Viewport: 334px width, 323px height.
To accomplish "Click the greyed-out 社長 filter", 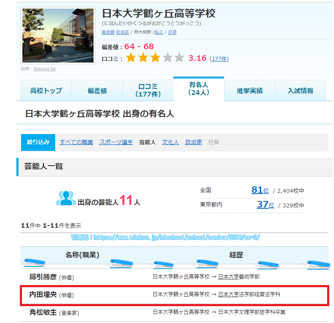I will [x=214, y=142].
